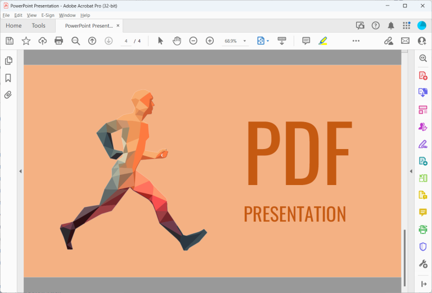Click the Save file icon
Image resolution: width=432 pixels, height=293 pixels.
tap(10, 40)
